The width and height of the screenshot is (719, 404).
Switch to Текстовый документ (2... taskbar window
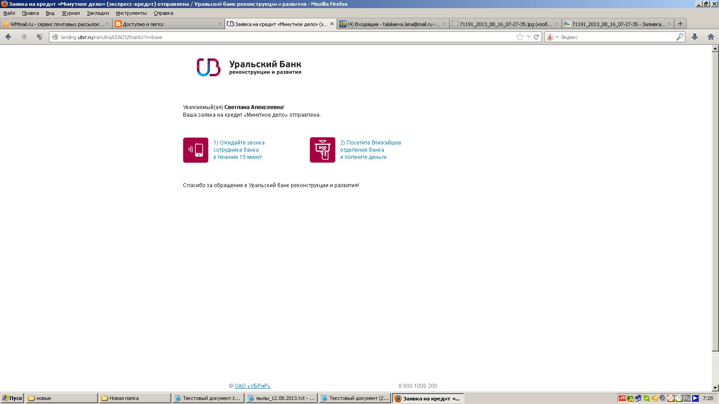[x=355, y=398]
